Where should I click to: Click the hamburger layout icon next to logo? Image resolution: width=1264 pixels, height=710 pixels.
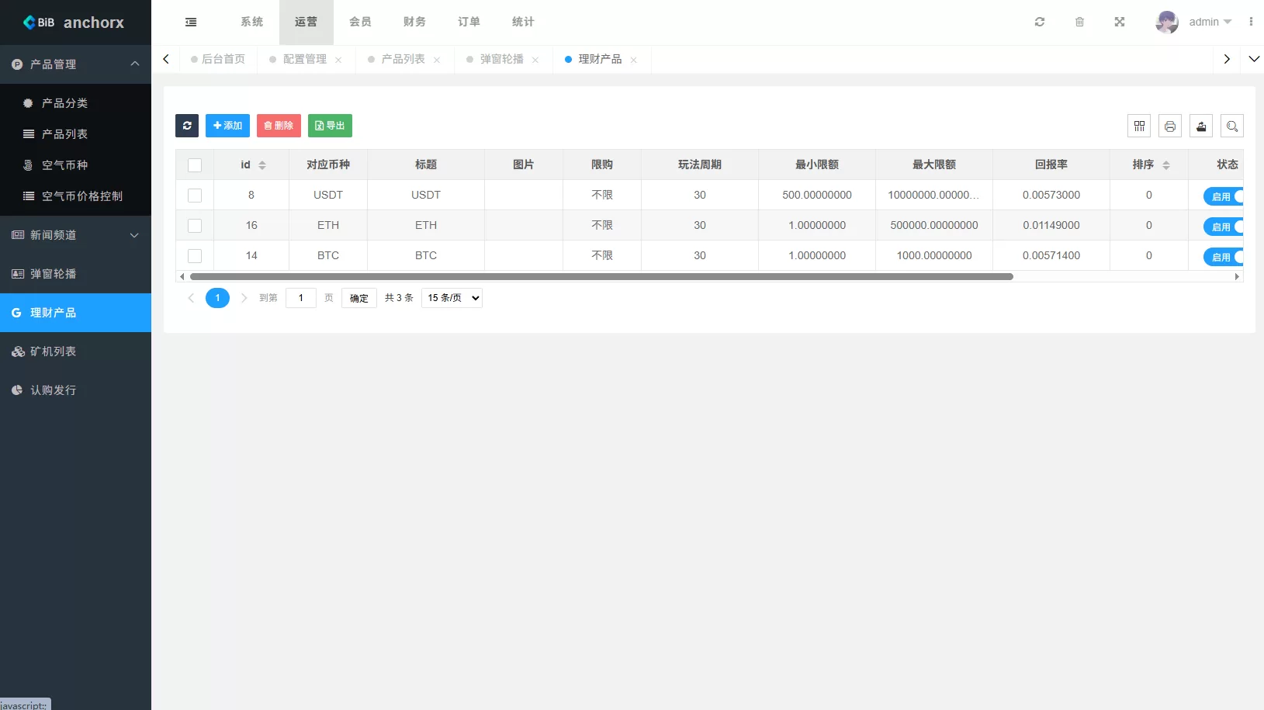[191, 22]
